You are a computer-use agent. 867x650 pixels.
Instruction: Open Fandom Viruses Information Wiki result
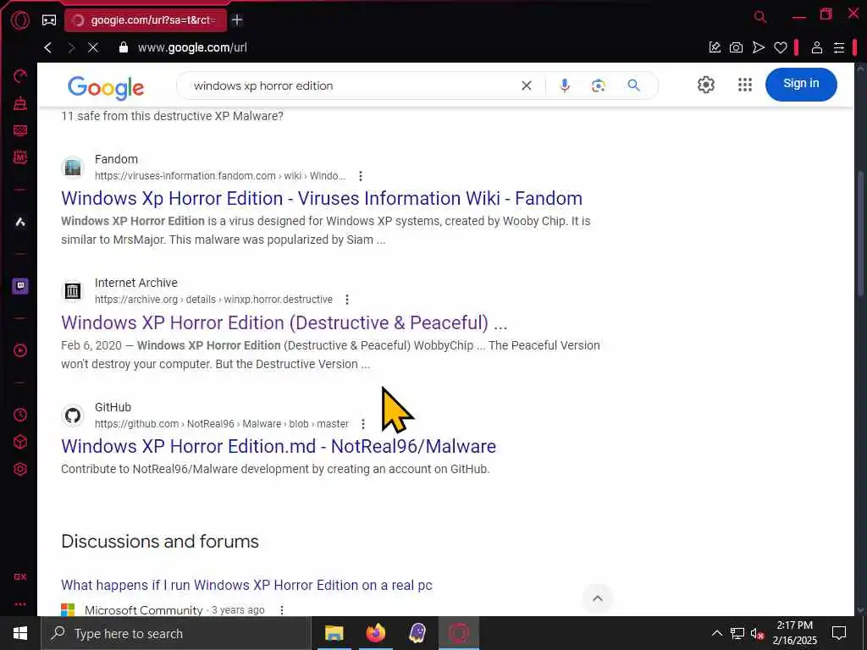click(x=321, y=198)
